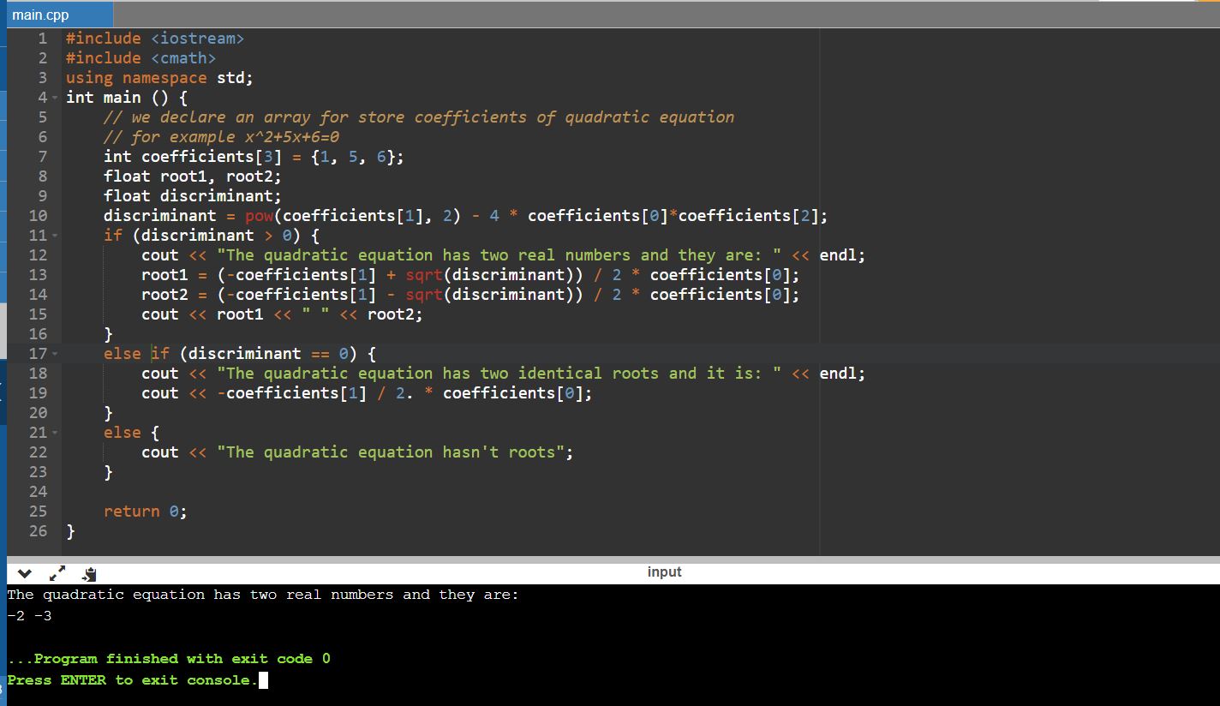This screenshot has height=706, width=1220.
Task: Switch to the main.cpp file tab
Action: (41, 15)
